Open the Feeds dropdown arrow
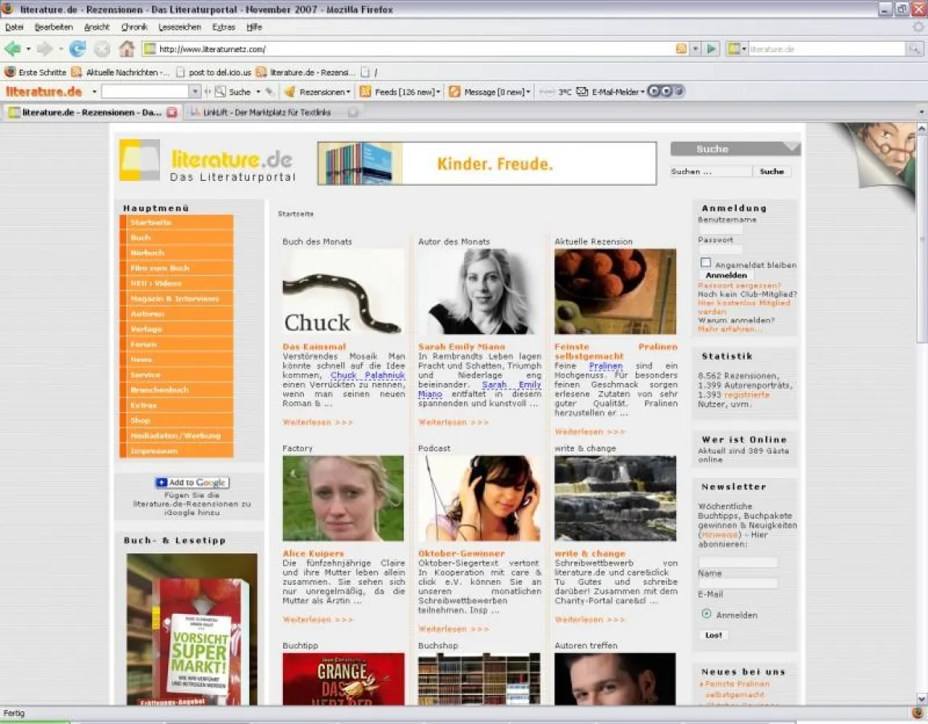 pos(437,92)
